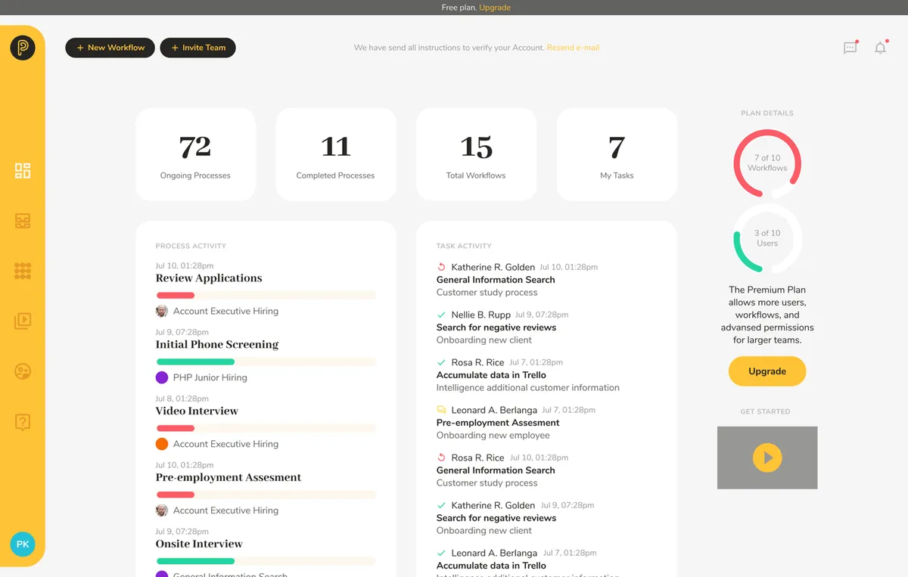Open Accumulate data in Trello under Rosa R. Rice
908x577 pixels.
point(491,375)
